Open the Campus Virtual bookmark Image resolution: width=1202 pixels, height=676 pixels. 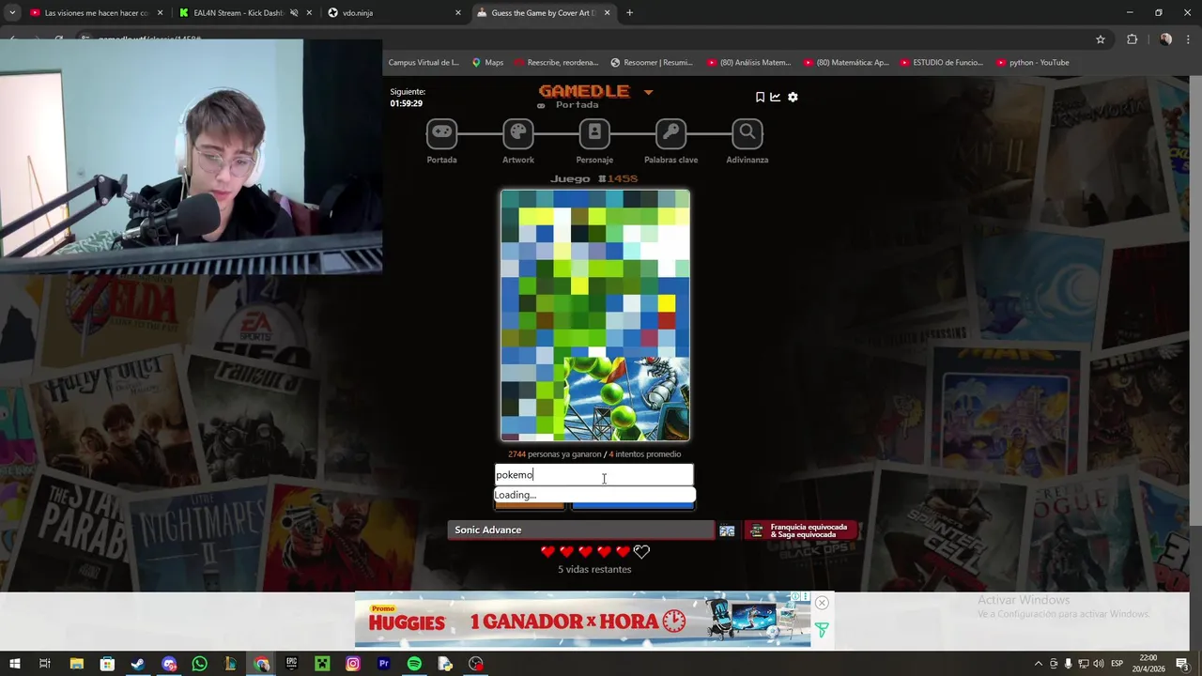click(x=424, y=63)
